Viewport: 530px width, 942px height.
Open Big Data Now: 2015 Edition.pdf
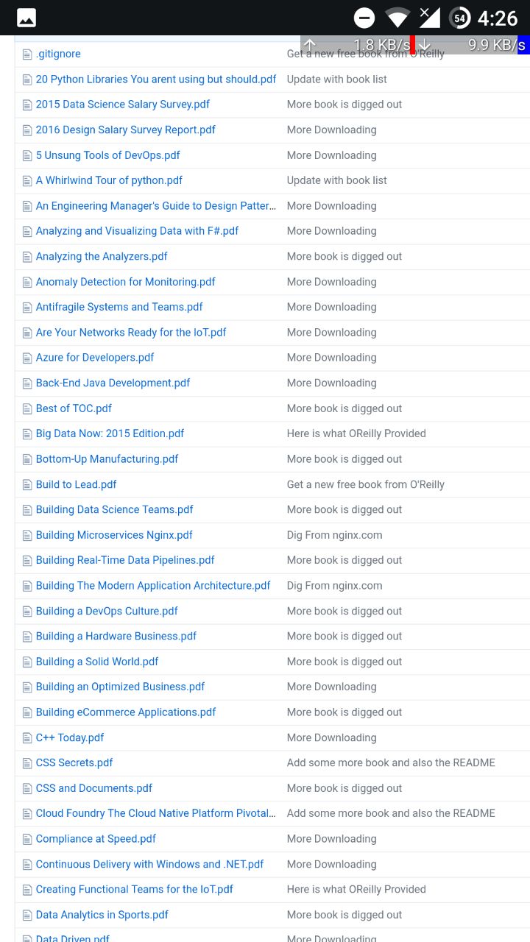(x=110, y=433)
